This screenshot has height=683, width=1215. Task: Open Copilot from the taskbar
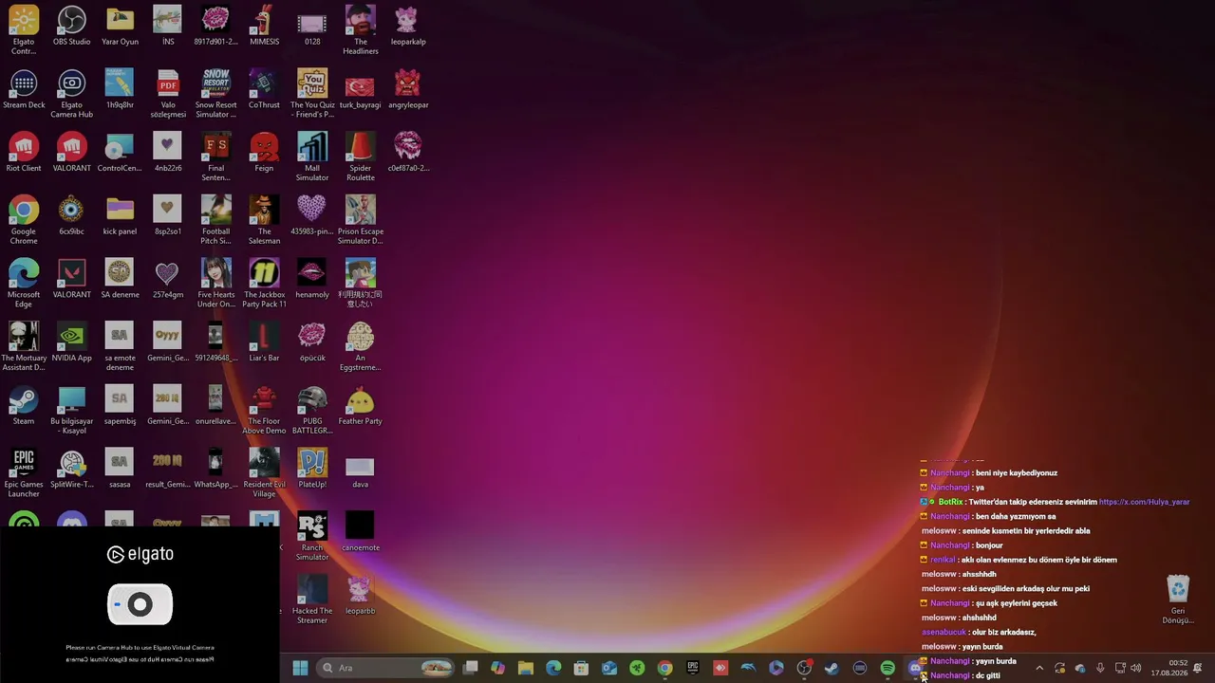pos(497,668)
